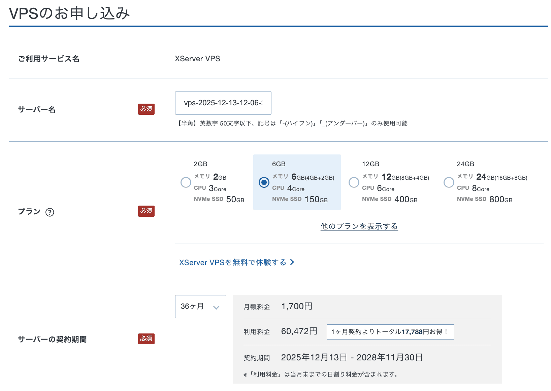Click the 必須 badge next to サーバー名

click(x=146, y=109)
